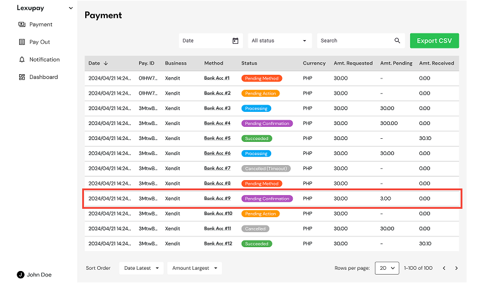Open Dashboard menu item

(43, 77)
